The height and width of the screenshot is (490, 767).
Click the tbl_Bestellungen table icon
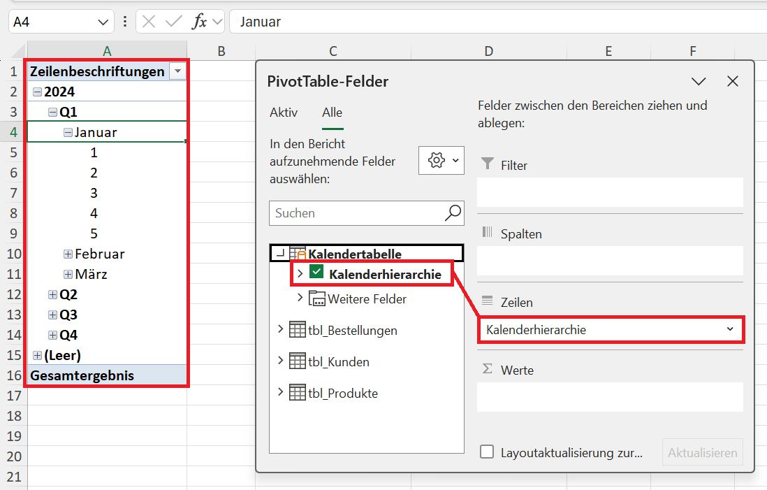pyautogui.click(x=298, y=329)
